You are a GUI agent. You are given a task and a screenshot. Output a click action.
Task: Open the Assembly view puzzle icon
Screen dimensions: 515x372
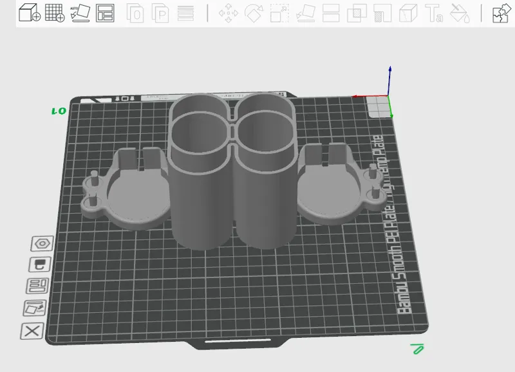(x=501, y=14)
